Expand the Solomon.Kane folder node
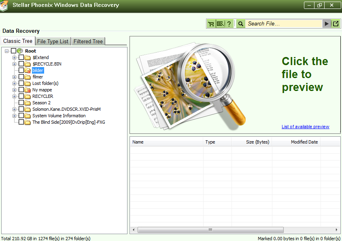The image size is (342, 241). click(x=15, y=110)
